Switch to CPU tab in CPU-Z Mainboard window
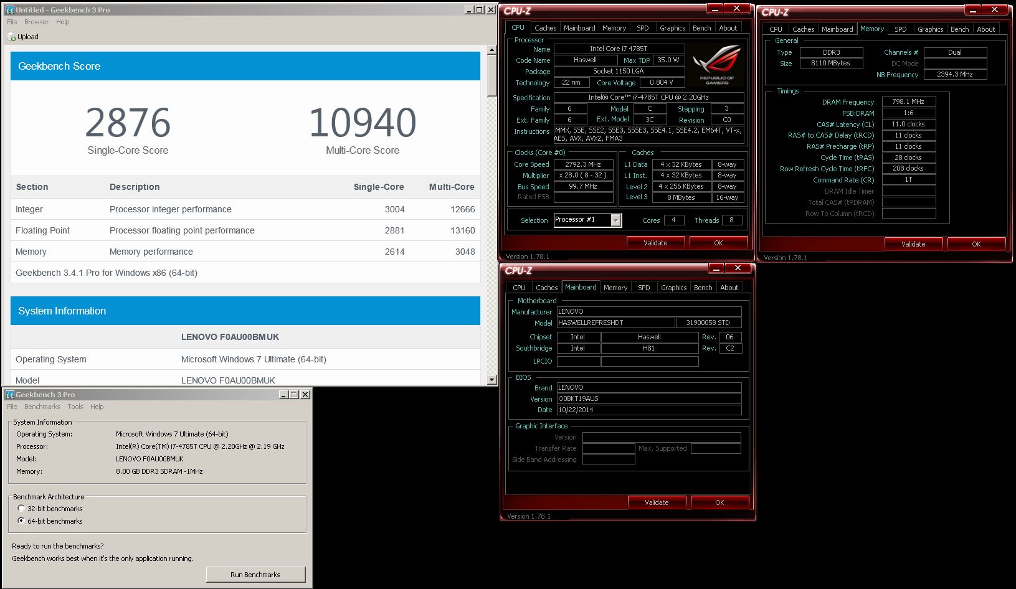 point(519,288)
